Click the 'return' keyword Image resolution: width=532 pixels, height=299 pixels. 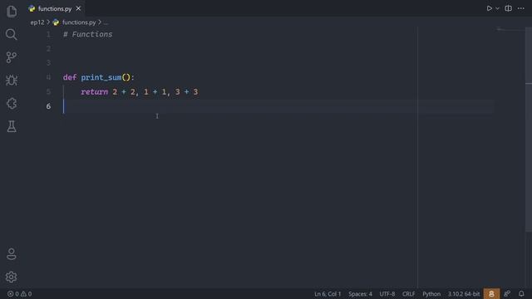(x=94, y=92)
